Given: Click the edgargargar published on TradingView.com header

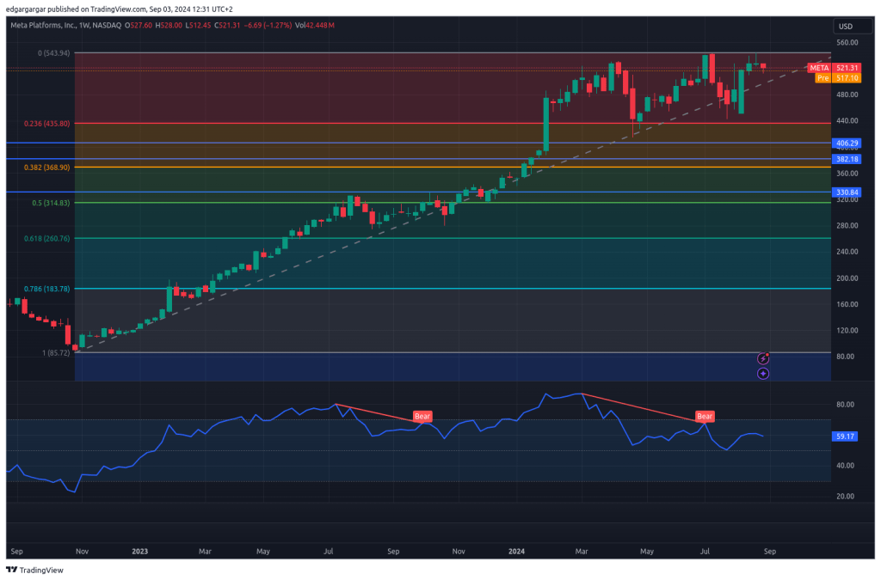Looking at the screenshot, I should click(120, 9).
